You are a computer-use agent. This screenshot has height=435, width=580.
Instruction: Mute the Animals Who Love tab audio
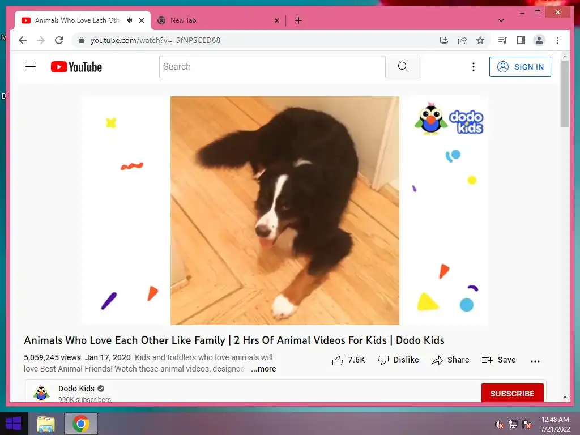click(130, 20)
